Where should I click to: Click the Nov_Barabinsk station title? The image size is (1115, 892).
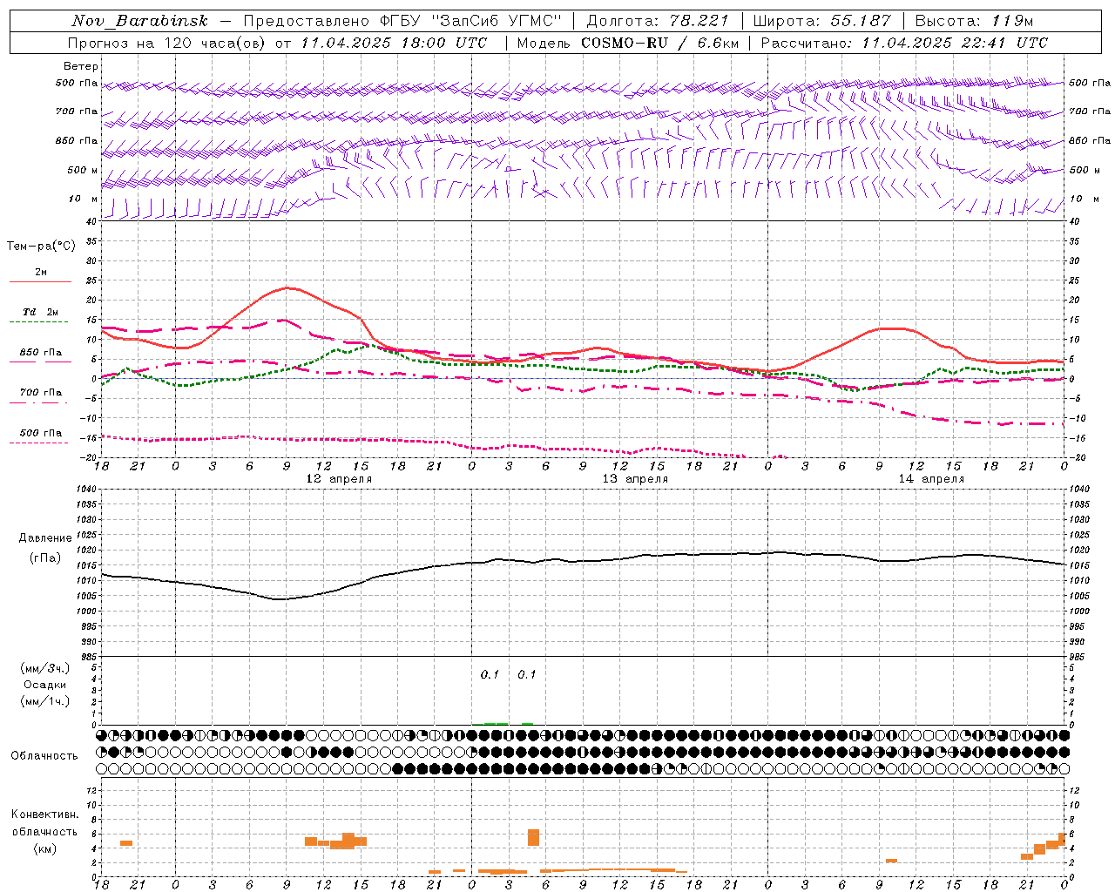click(140, 21)
